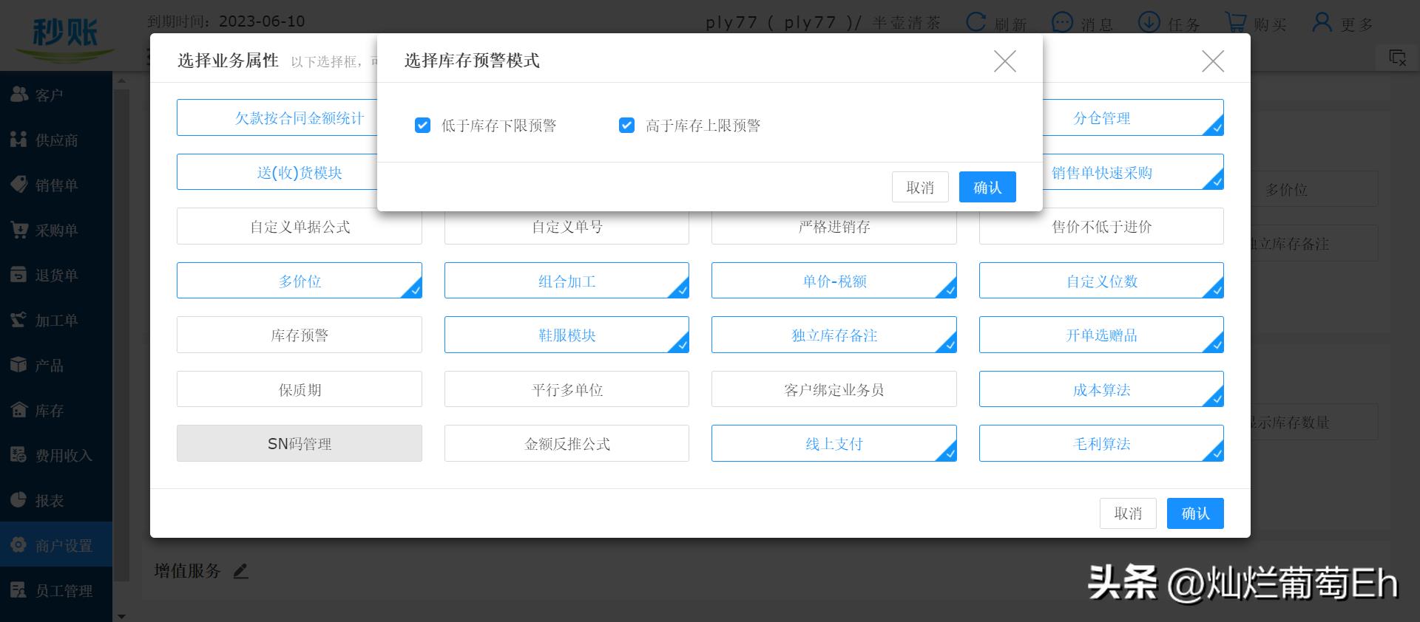The image size is (1420, 622).
Task: Deselect the 多价位 option
Action: 300,281
